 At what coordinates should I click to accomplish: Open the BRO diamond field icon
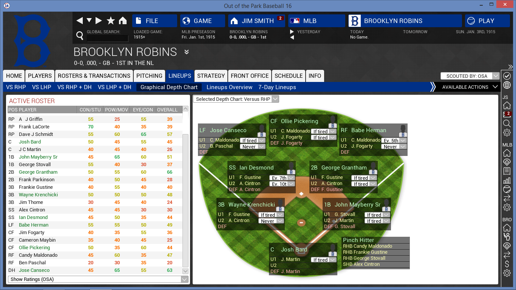click(507, 246)
